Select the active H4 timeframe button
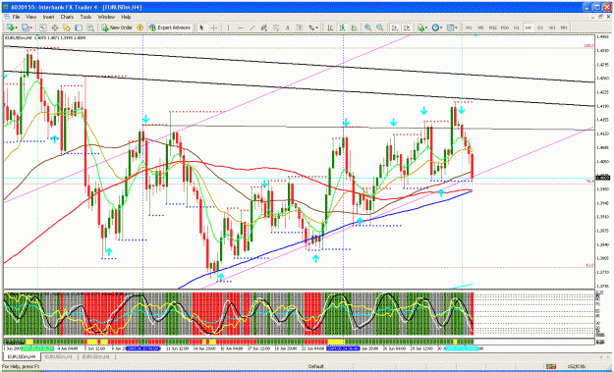This screenshot has width=614, height=372. pos(528,27)
